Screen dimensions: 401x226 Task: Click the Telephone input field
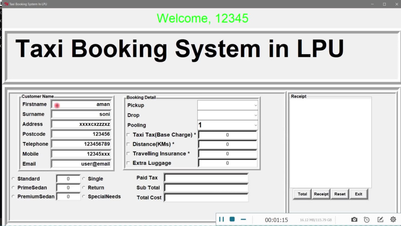[x=81, y=144]
